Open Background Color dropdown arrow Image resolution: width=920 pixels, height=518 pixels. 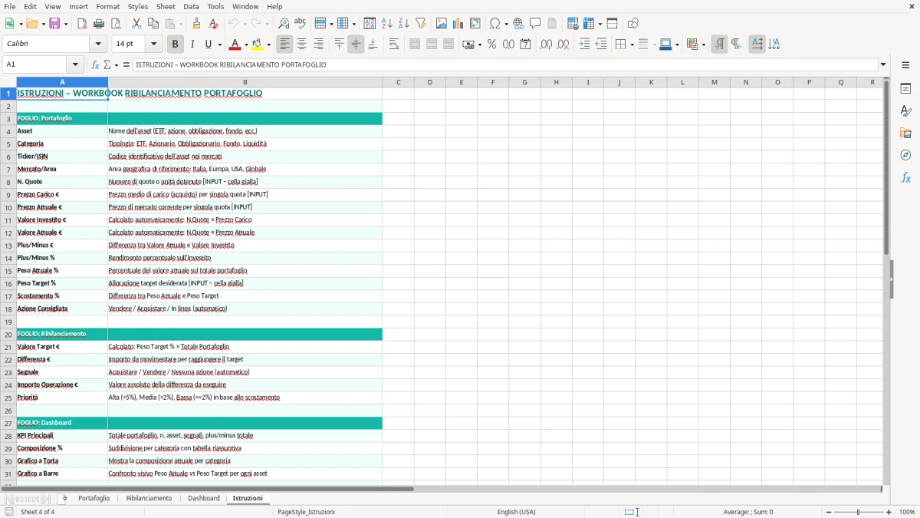click(x=268, y=45)
